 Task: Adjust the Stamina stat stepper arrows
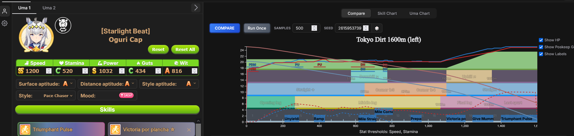tap(85, 71)
